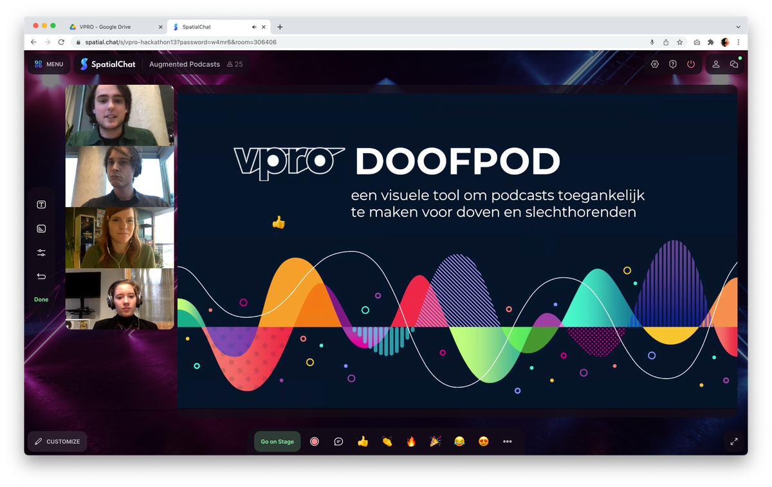Select the text tool in the left toolbar
Viewport: 772px width, 487px height.
41,205
